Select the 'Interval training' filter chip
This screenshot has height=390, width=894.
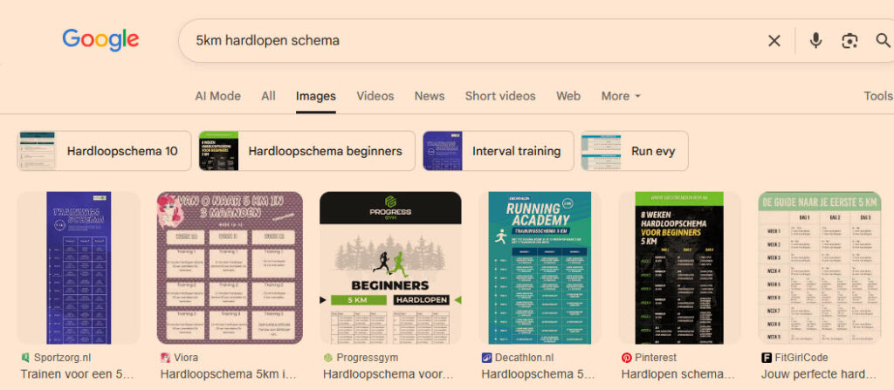click(498, 151)
